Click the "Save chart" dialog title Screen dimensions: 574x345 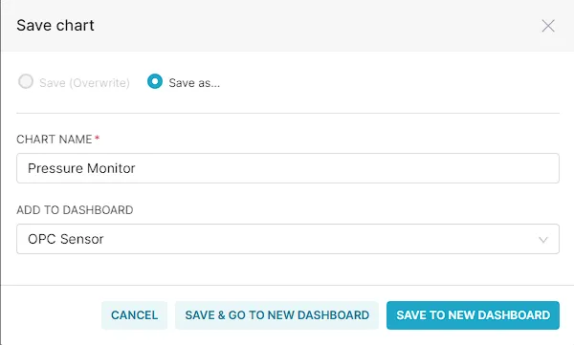pyautogui.click(x=55, y=26)
